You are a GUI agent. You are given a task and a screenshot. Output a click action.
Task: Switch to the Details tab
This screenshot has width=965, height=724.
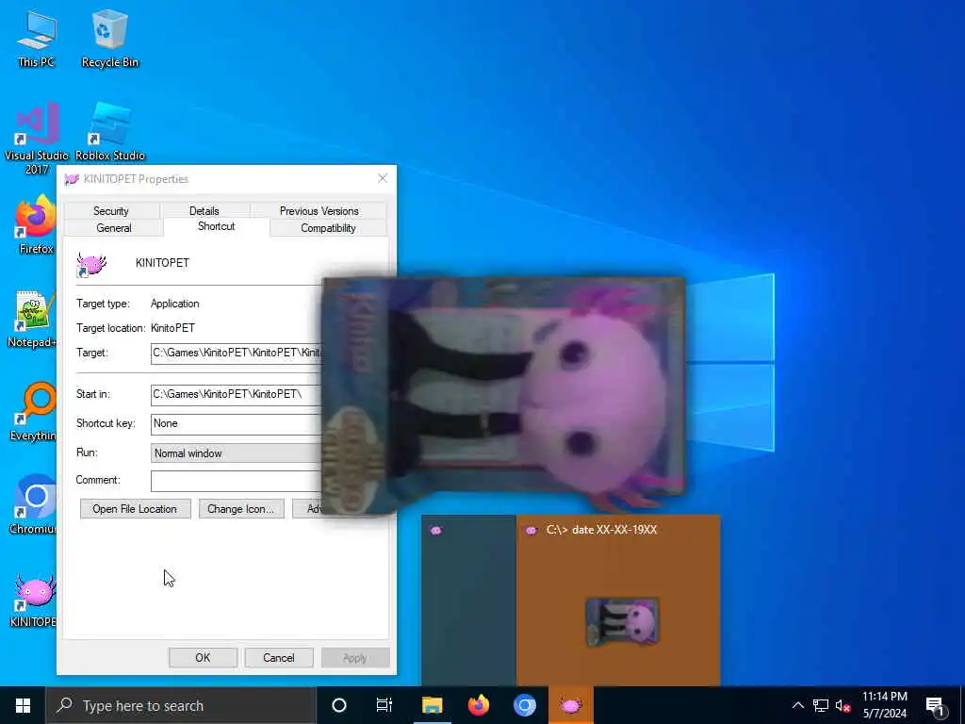point(204,210)
